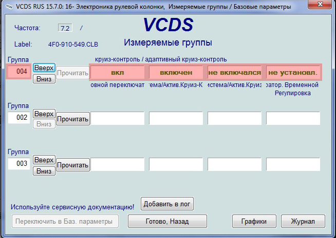336x238 pixels.
Task: Click the first empty field of group 002
Action: (118, 118)
